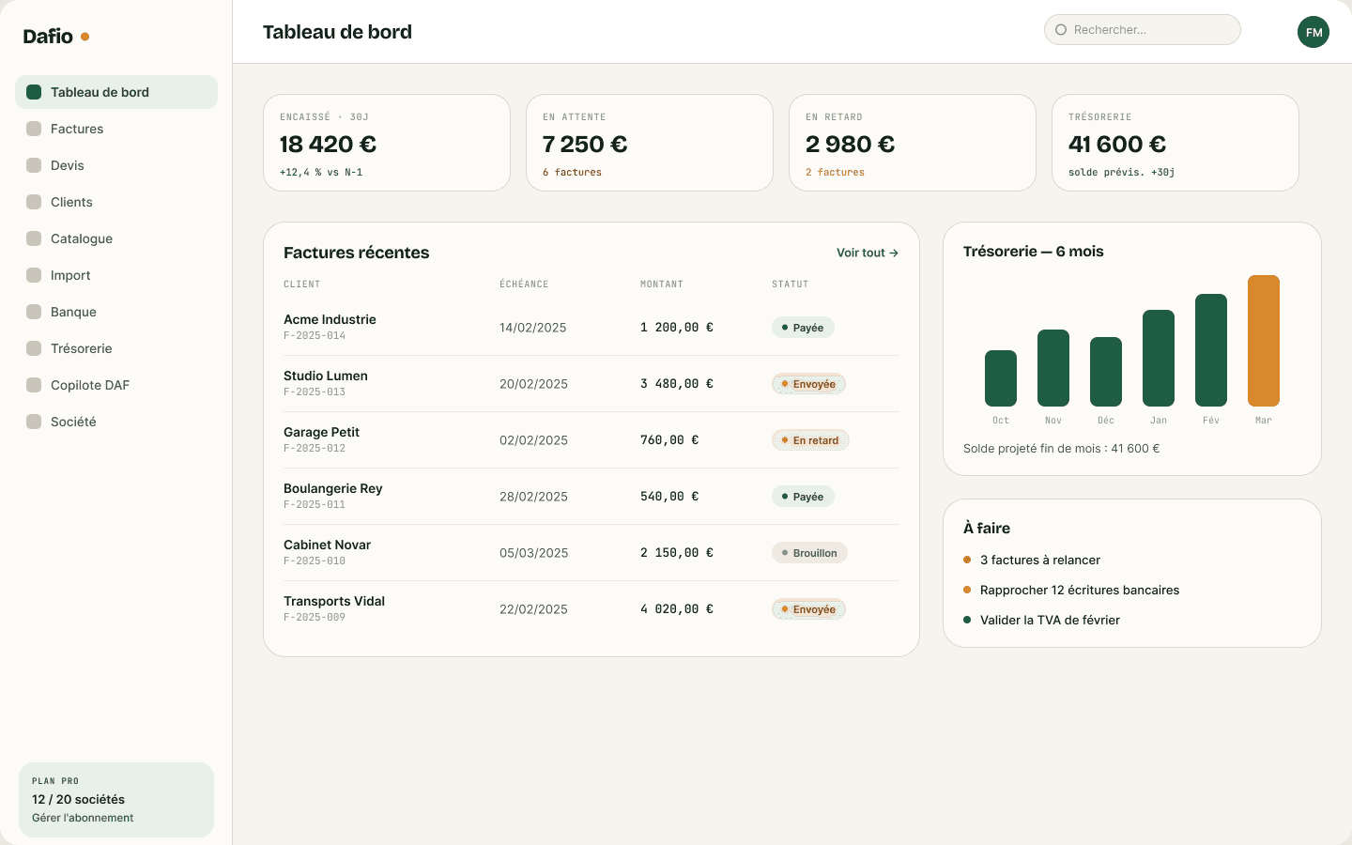Select the Société menu entry
This screenshot has height=845, width=1352.
pyautogui.click(x=116, y=422)
